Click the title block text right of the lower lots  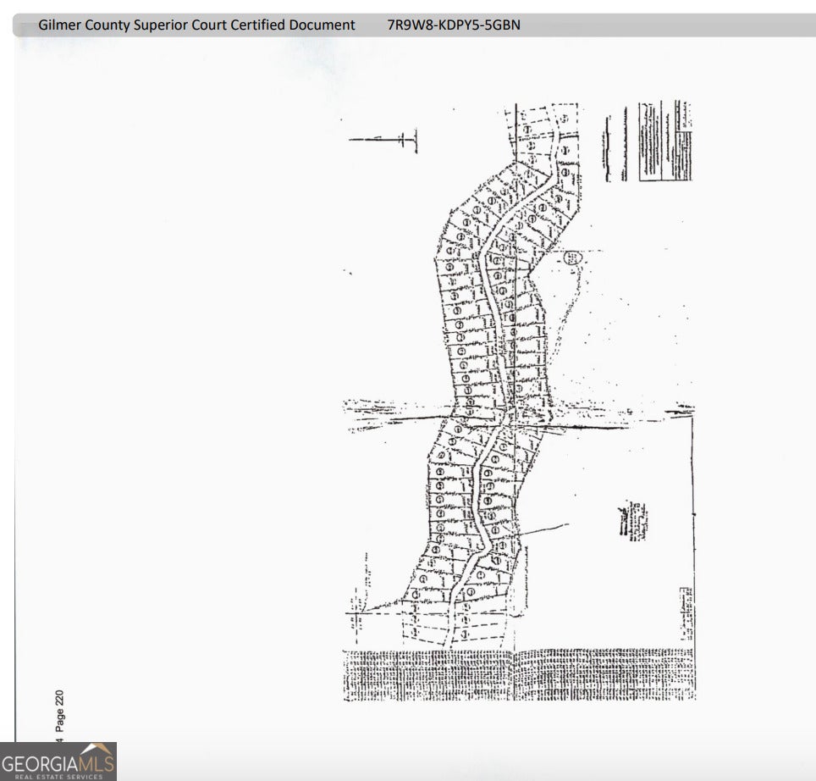(x=634, y=519)
